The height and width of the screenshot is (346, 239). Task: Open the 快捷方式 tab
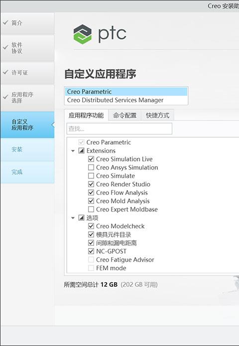tap(158, 115)
